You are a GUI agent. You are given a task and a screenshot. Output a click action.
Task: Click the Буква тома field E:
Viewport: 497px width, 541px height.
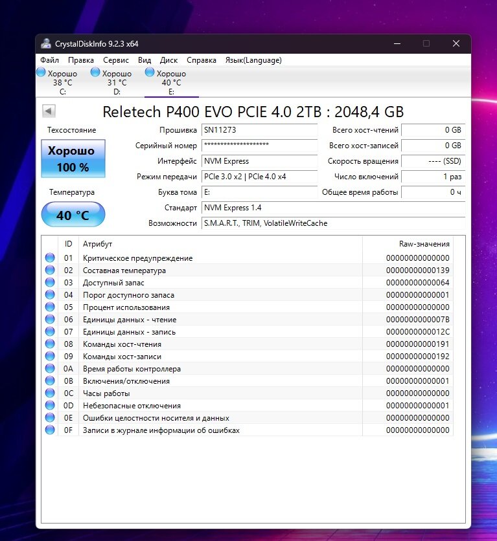tap(259, 192)
